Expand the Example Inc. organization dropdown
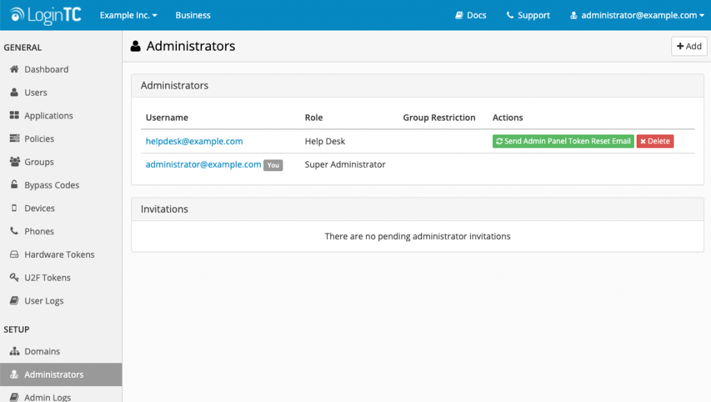The width and height of the screenshot is (711, 402). (128, 15)
